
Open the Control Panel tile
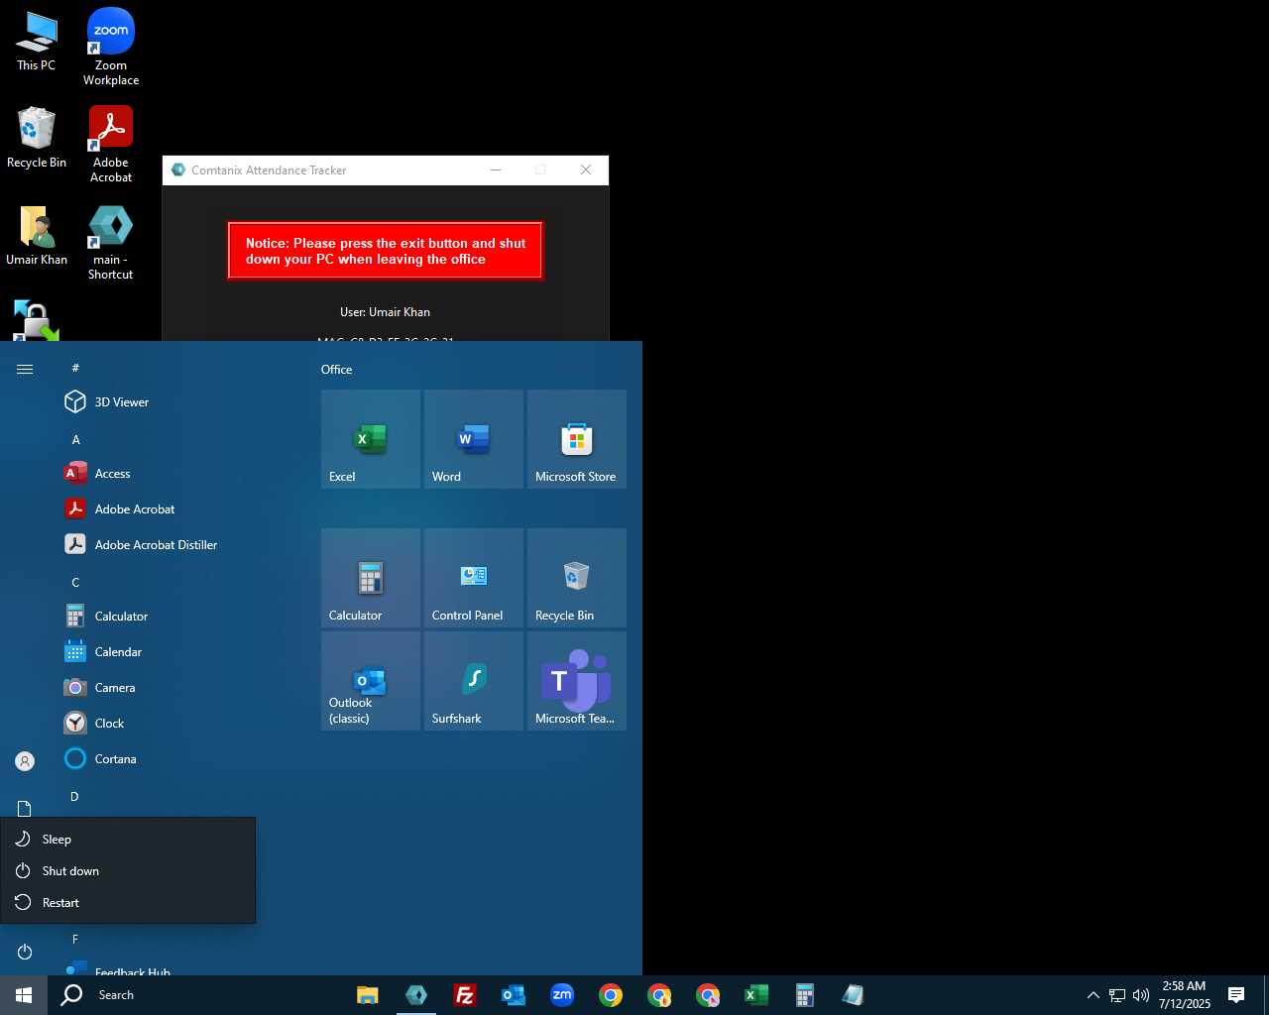pyautogui.click(x=474, y=578)
